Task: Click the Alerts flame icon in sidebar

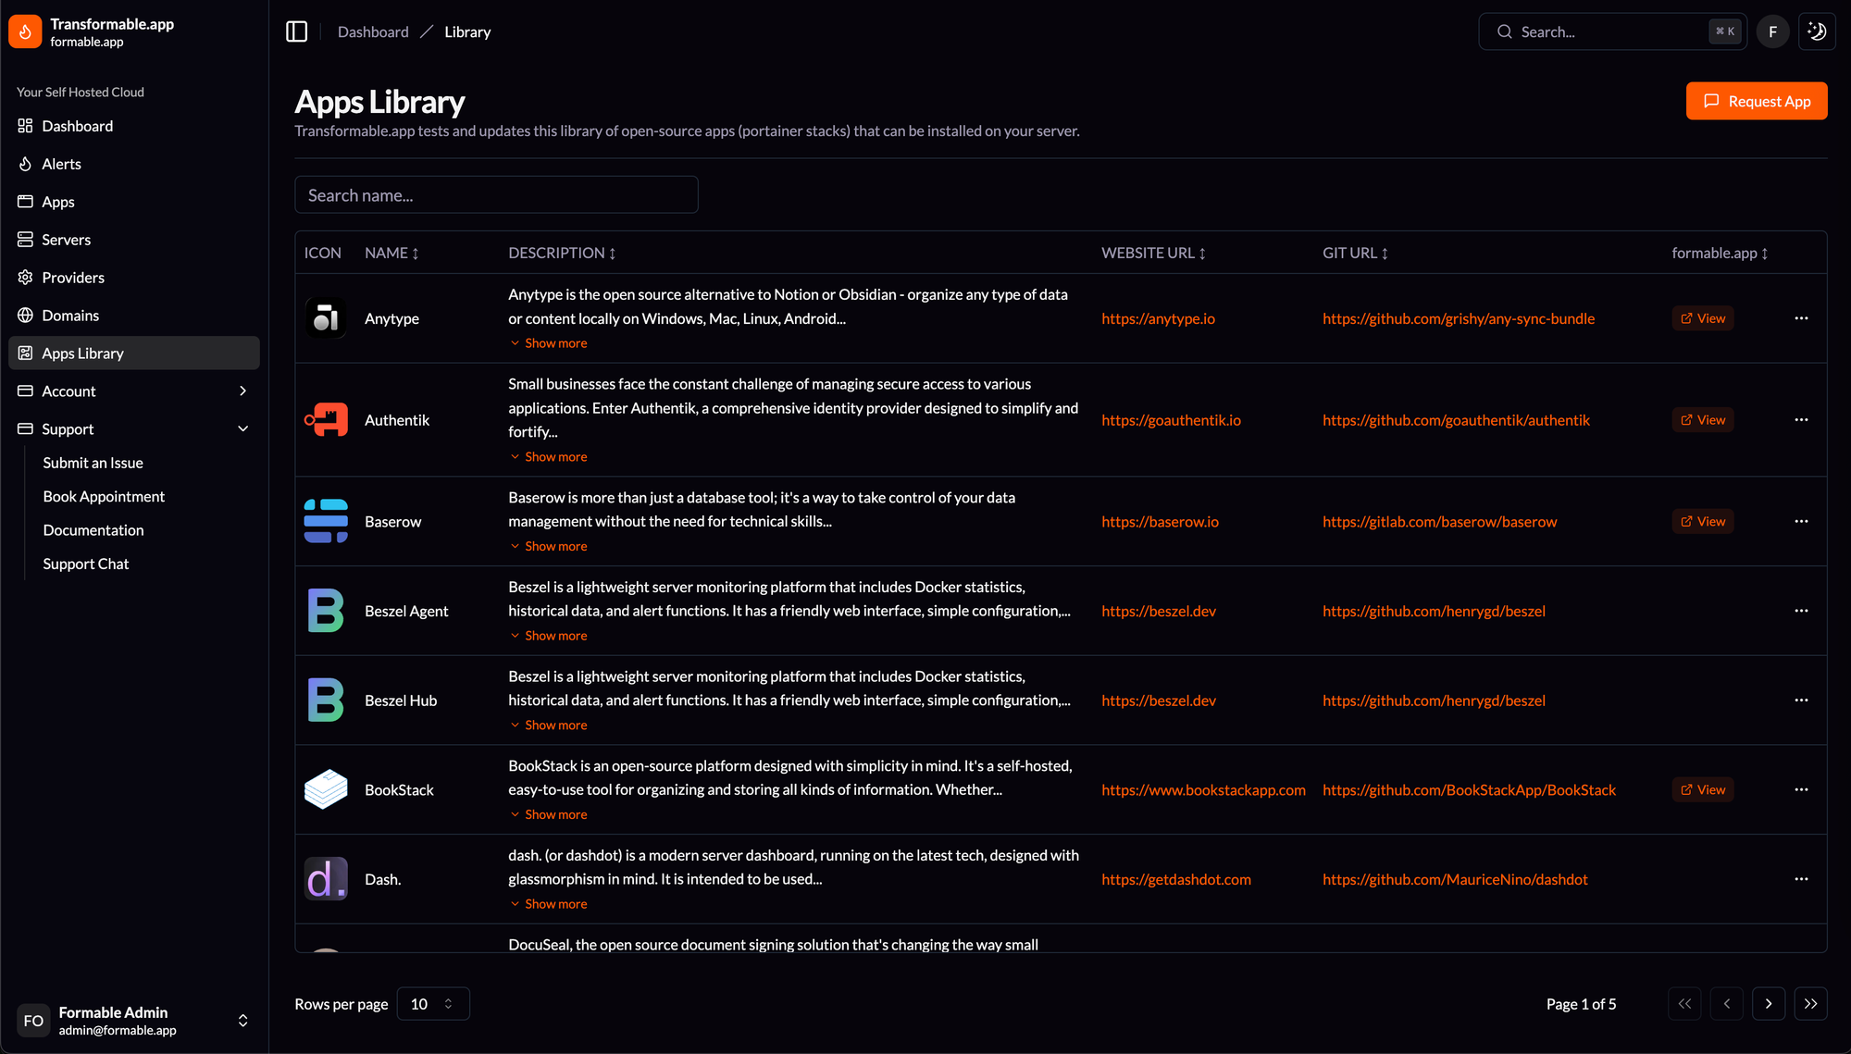Action: click(25, 163)
